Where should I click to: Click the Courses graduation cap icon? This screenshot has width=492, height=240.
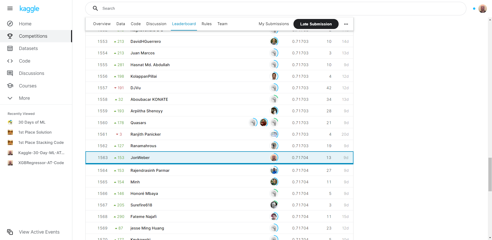[x=10, y=86]
